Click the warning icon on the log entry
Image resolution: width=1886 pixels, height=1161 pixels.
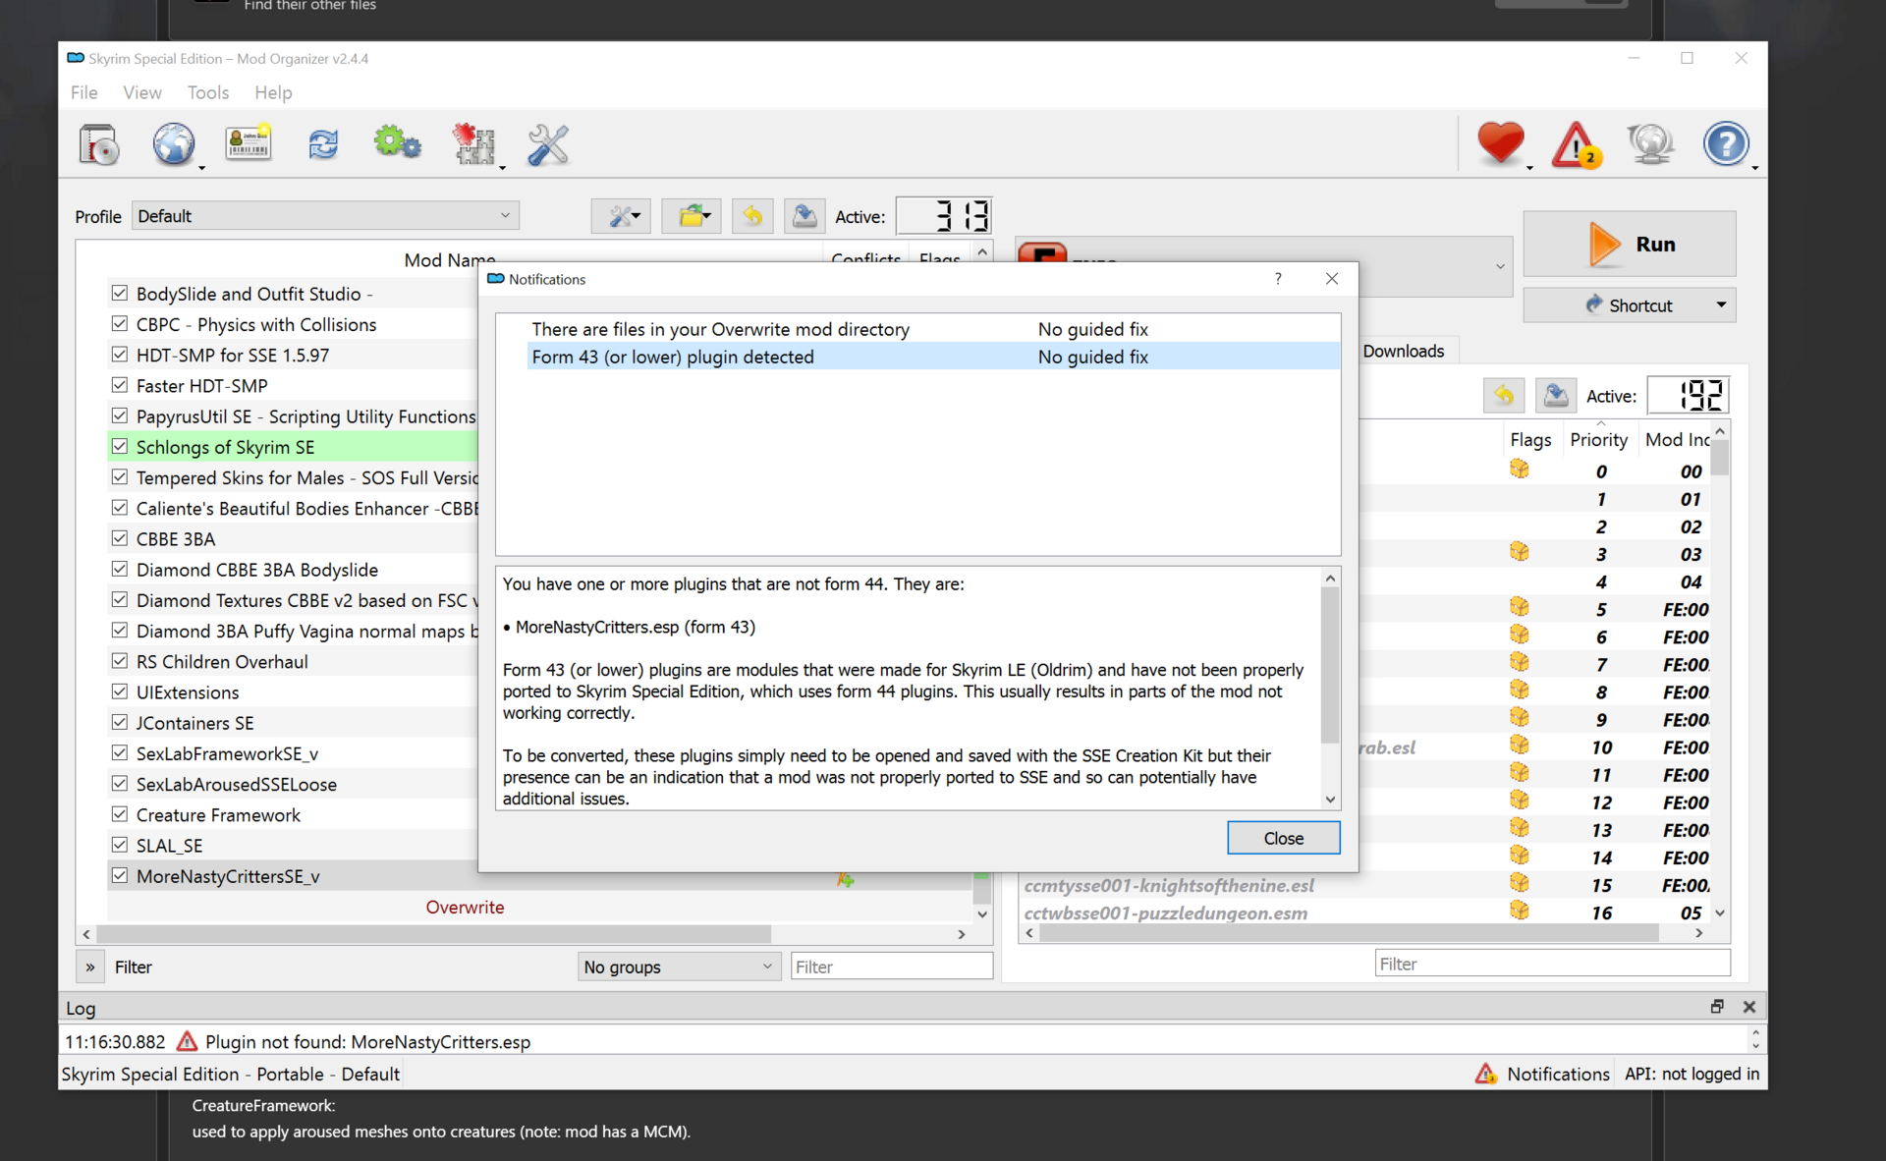pyautogui.click(x=187, y=1041)
